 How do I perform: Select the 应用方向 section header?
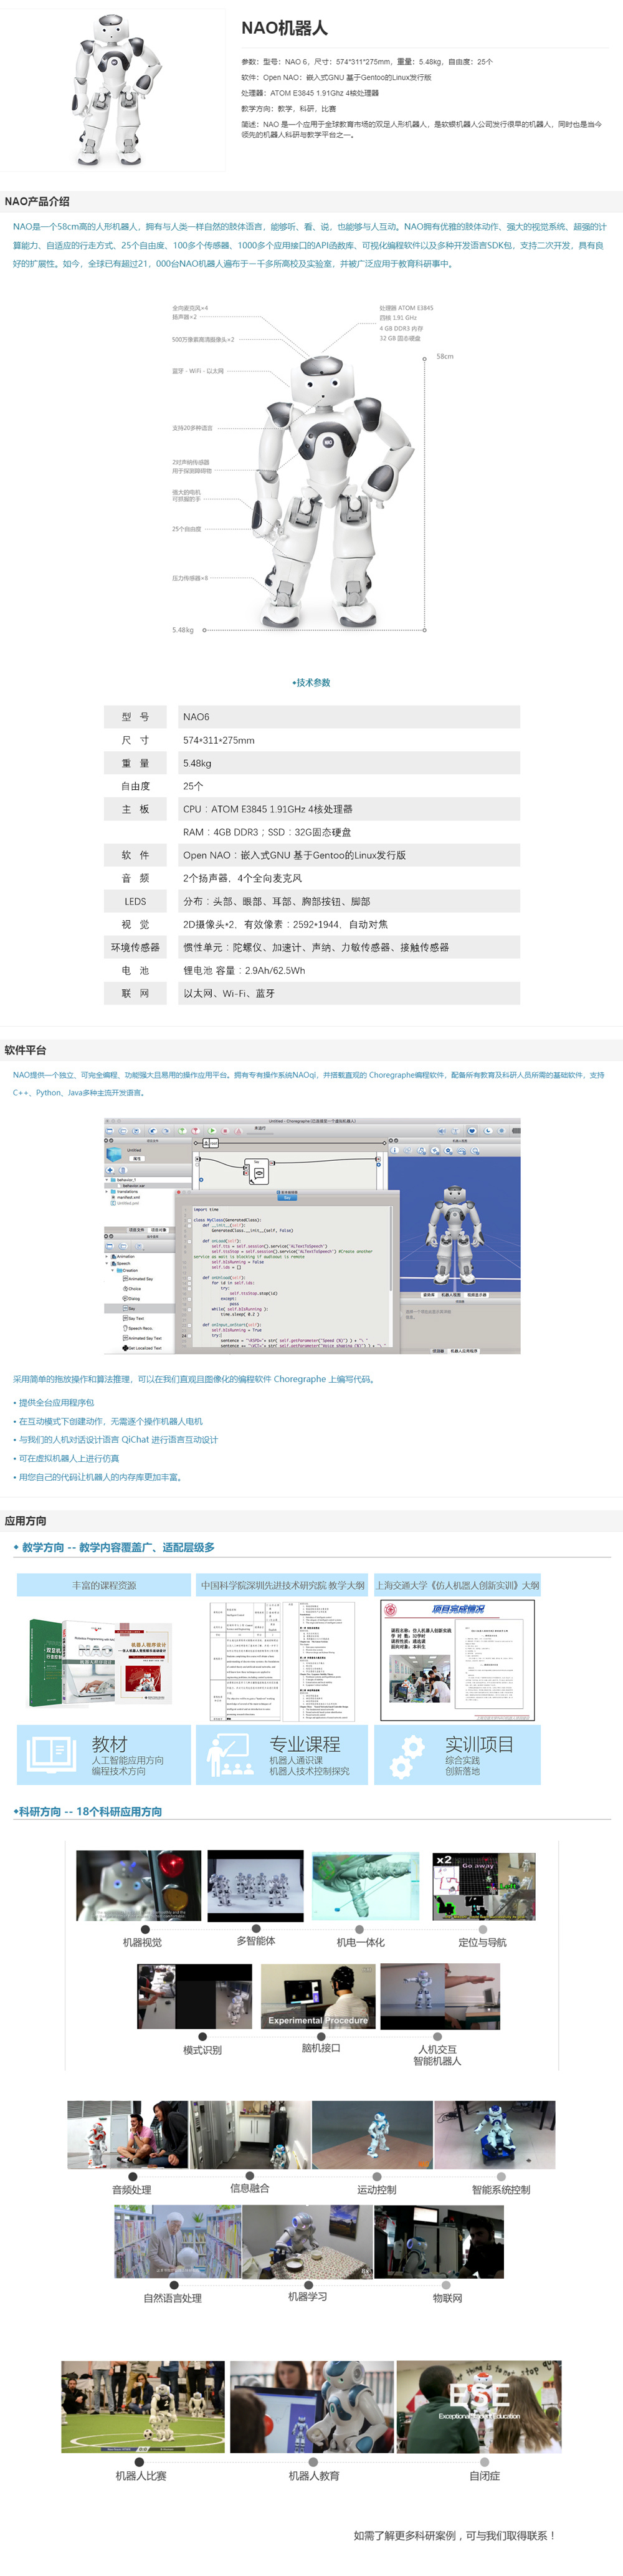pos(25,1521)
